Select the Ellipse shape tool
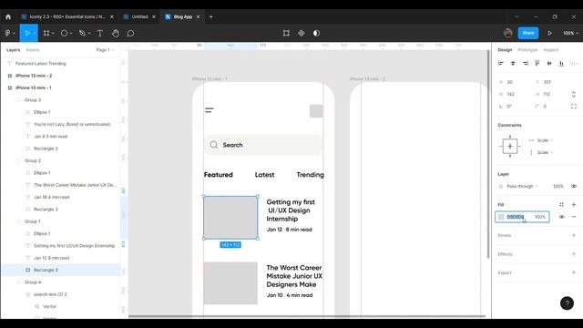The height and width of the screenshot is (328, 583). pyautogui.click(x=64, y=33)
